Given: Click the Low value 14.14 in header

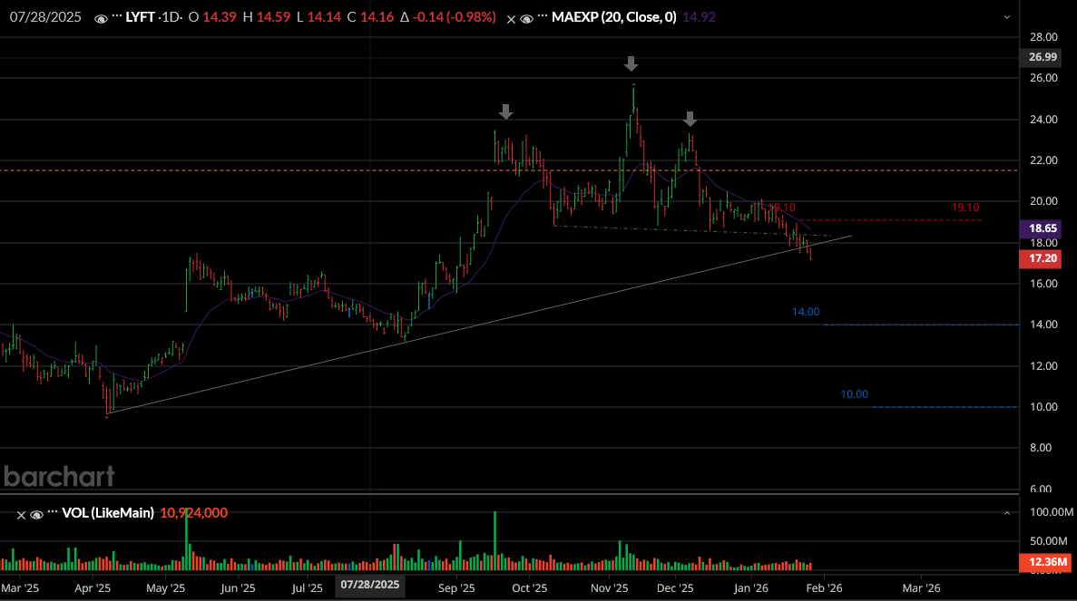Looking at the screenshot, I should [324, 17].
